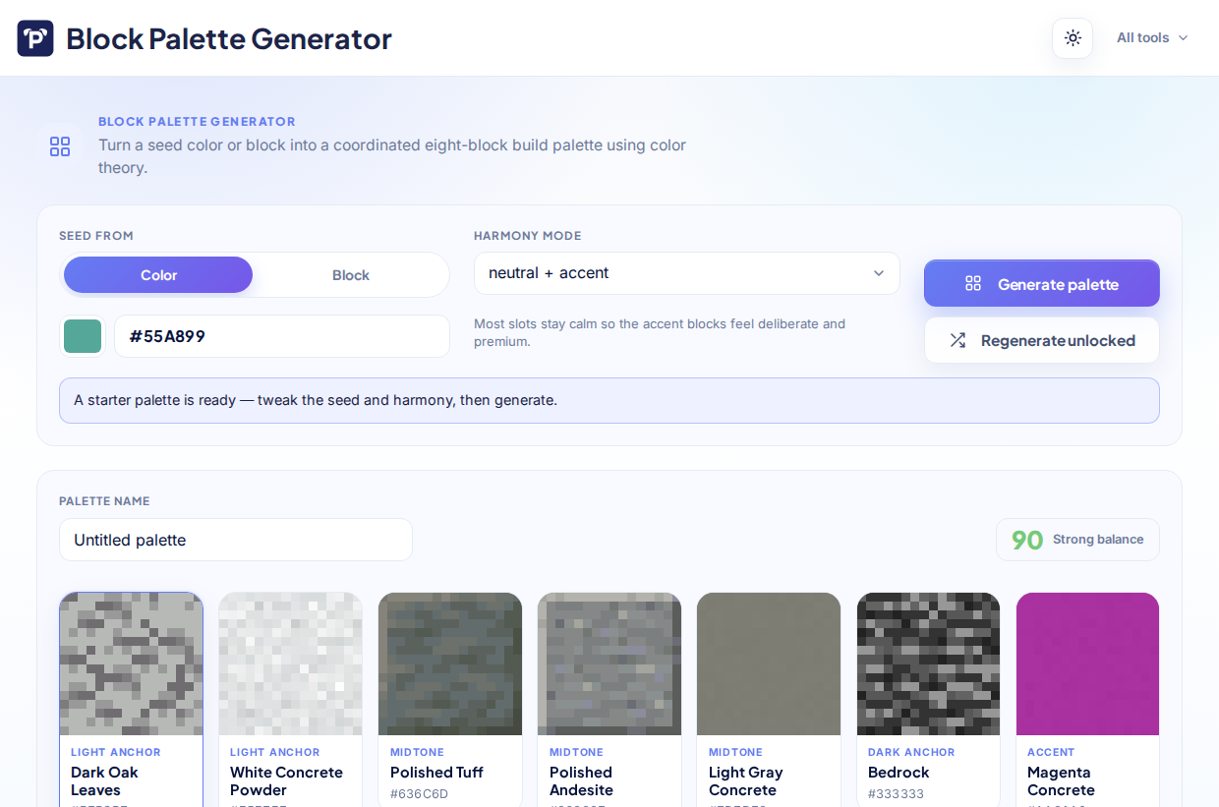The image size is (1219, 807).
Task: Select the Magenta Concrete accent swatch
Action: [1087, 663]
